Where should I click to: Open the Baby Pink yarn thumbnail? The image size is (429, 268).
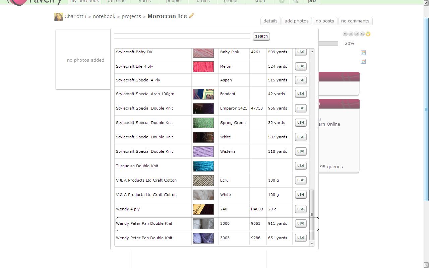pos(203,53)
